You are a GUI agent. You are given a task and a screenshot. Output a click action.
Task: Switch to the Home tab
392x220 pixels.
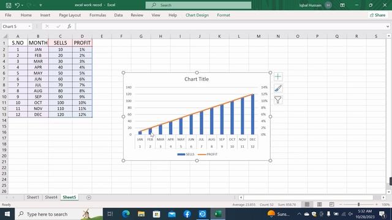coord(26,15)
